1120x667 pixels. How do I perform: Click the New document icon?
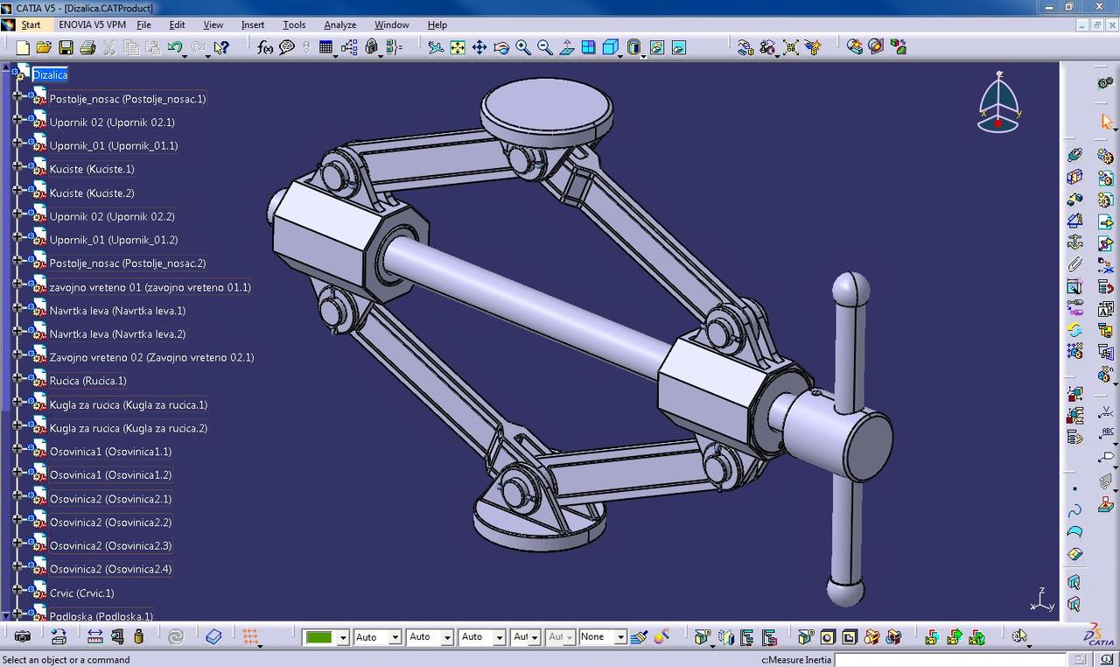click(x=23, y=47)
